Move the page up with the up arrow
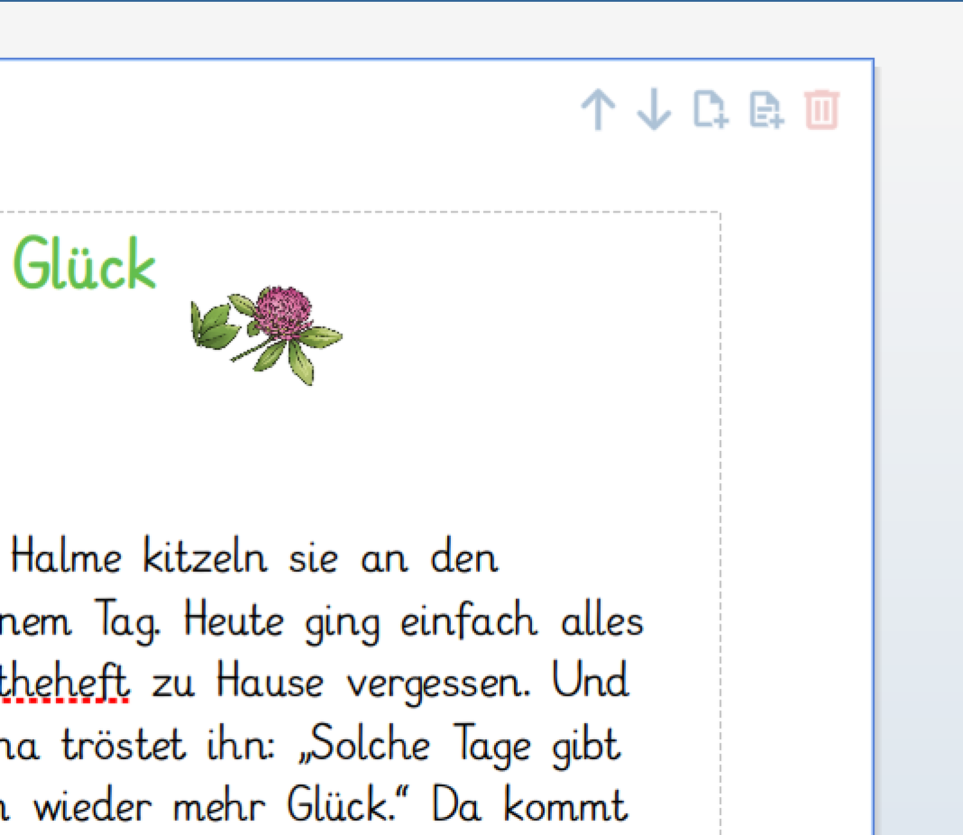The width and height of the screenshot is (963, 835). click(x=598, y=110)
